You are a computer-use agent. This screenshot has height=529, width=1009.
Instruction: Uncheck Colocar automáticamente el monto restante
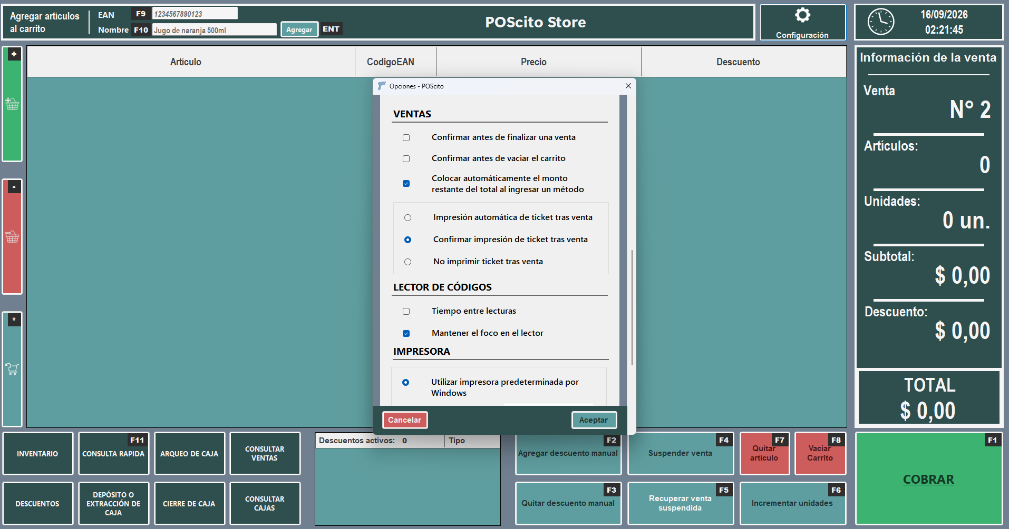406,184
